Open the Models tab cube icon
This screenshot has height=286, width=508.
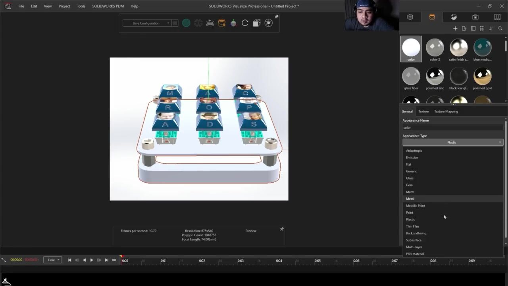tap(410, 17)
